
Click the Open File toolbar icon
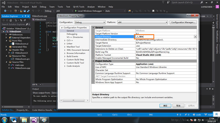[x=21, y=11]
